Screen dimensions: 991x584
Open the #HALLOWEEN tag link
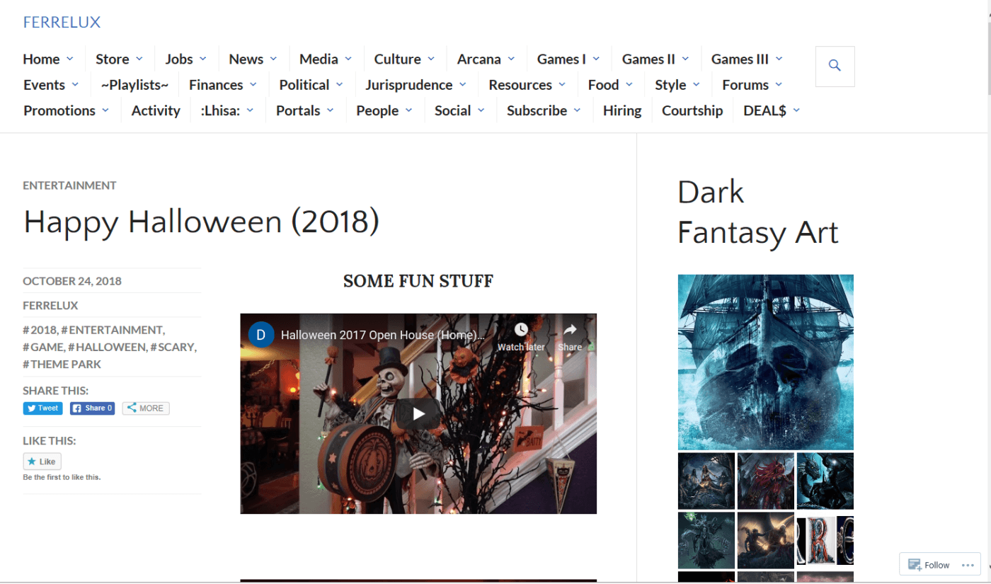coord(107,347)
